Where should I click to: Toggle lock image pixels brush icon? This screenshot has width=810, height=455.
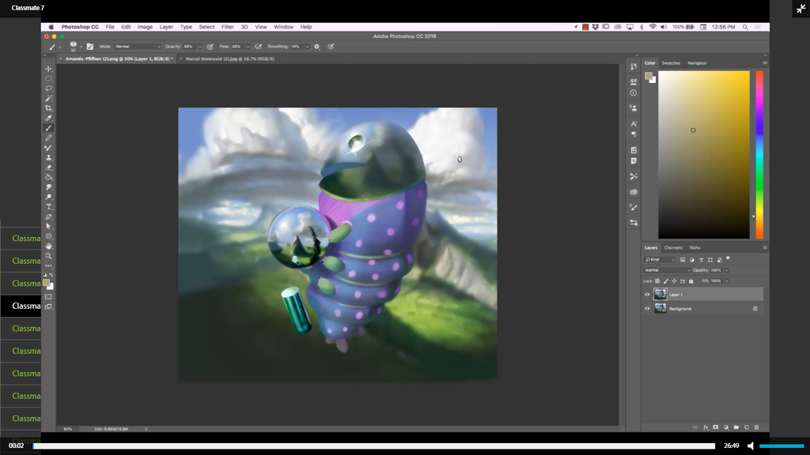point(666,281)
